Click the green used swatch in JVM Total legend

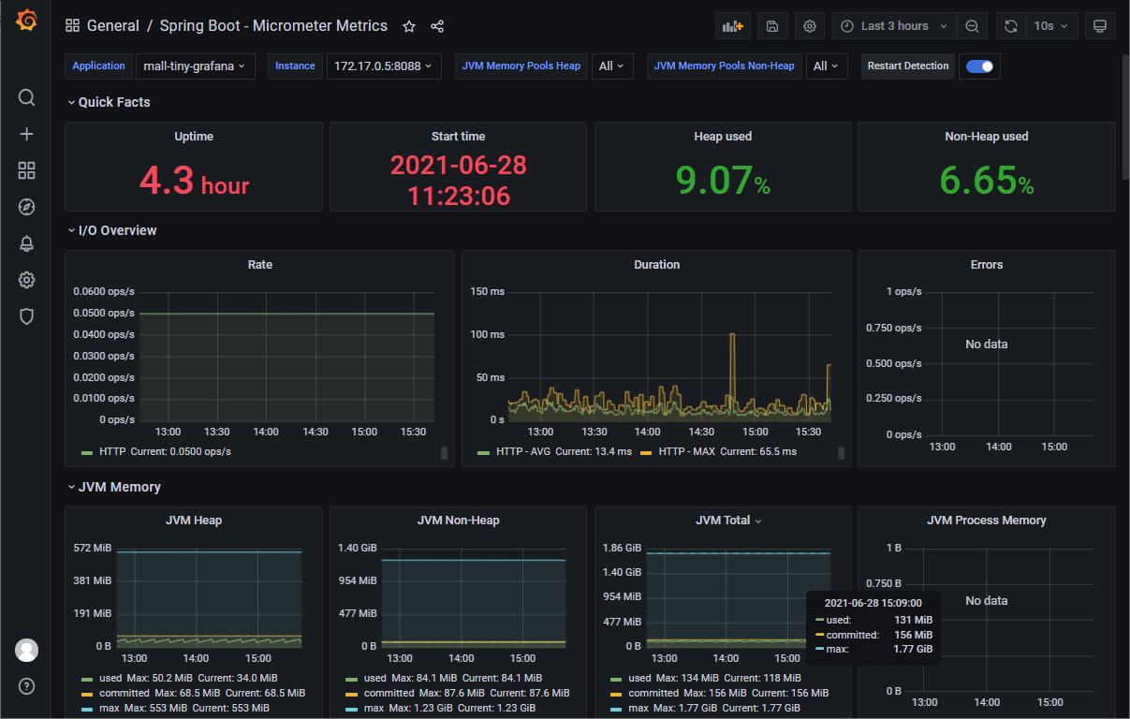coord(616,679)
